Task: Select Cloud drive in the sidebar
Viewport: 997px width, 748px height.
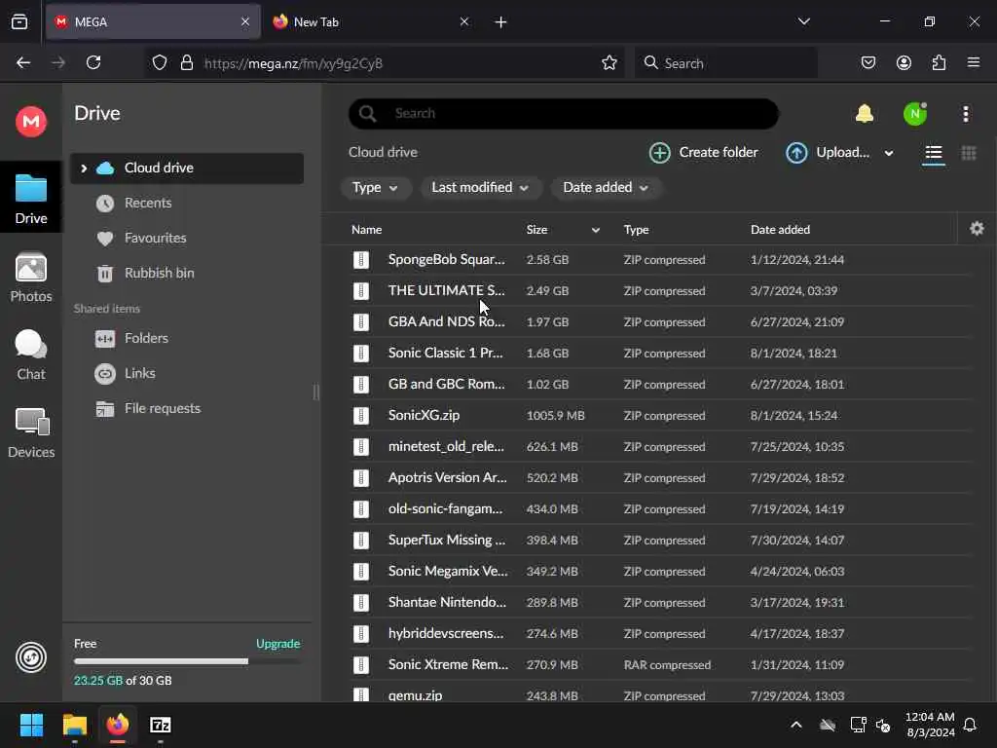Action: tap(187, 168)
